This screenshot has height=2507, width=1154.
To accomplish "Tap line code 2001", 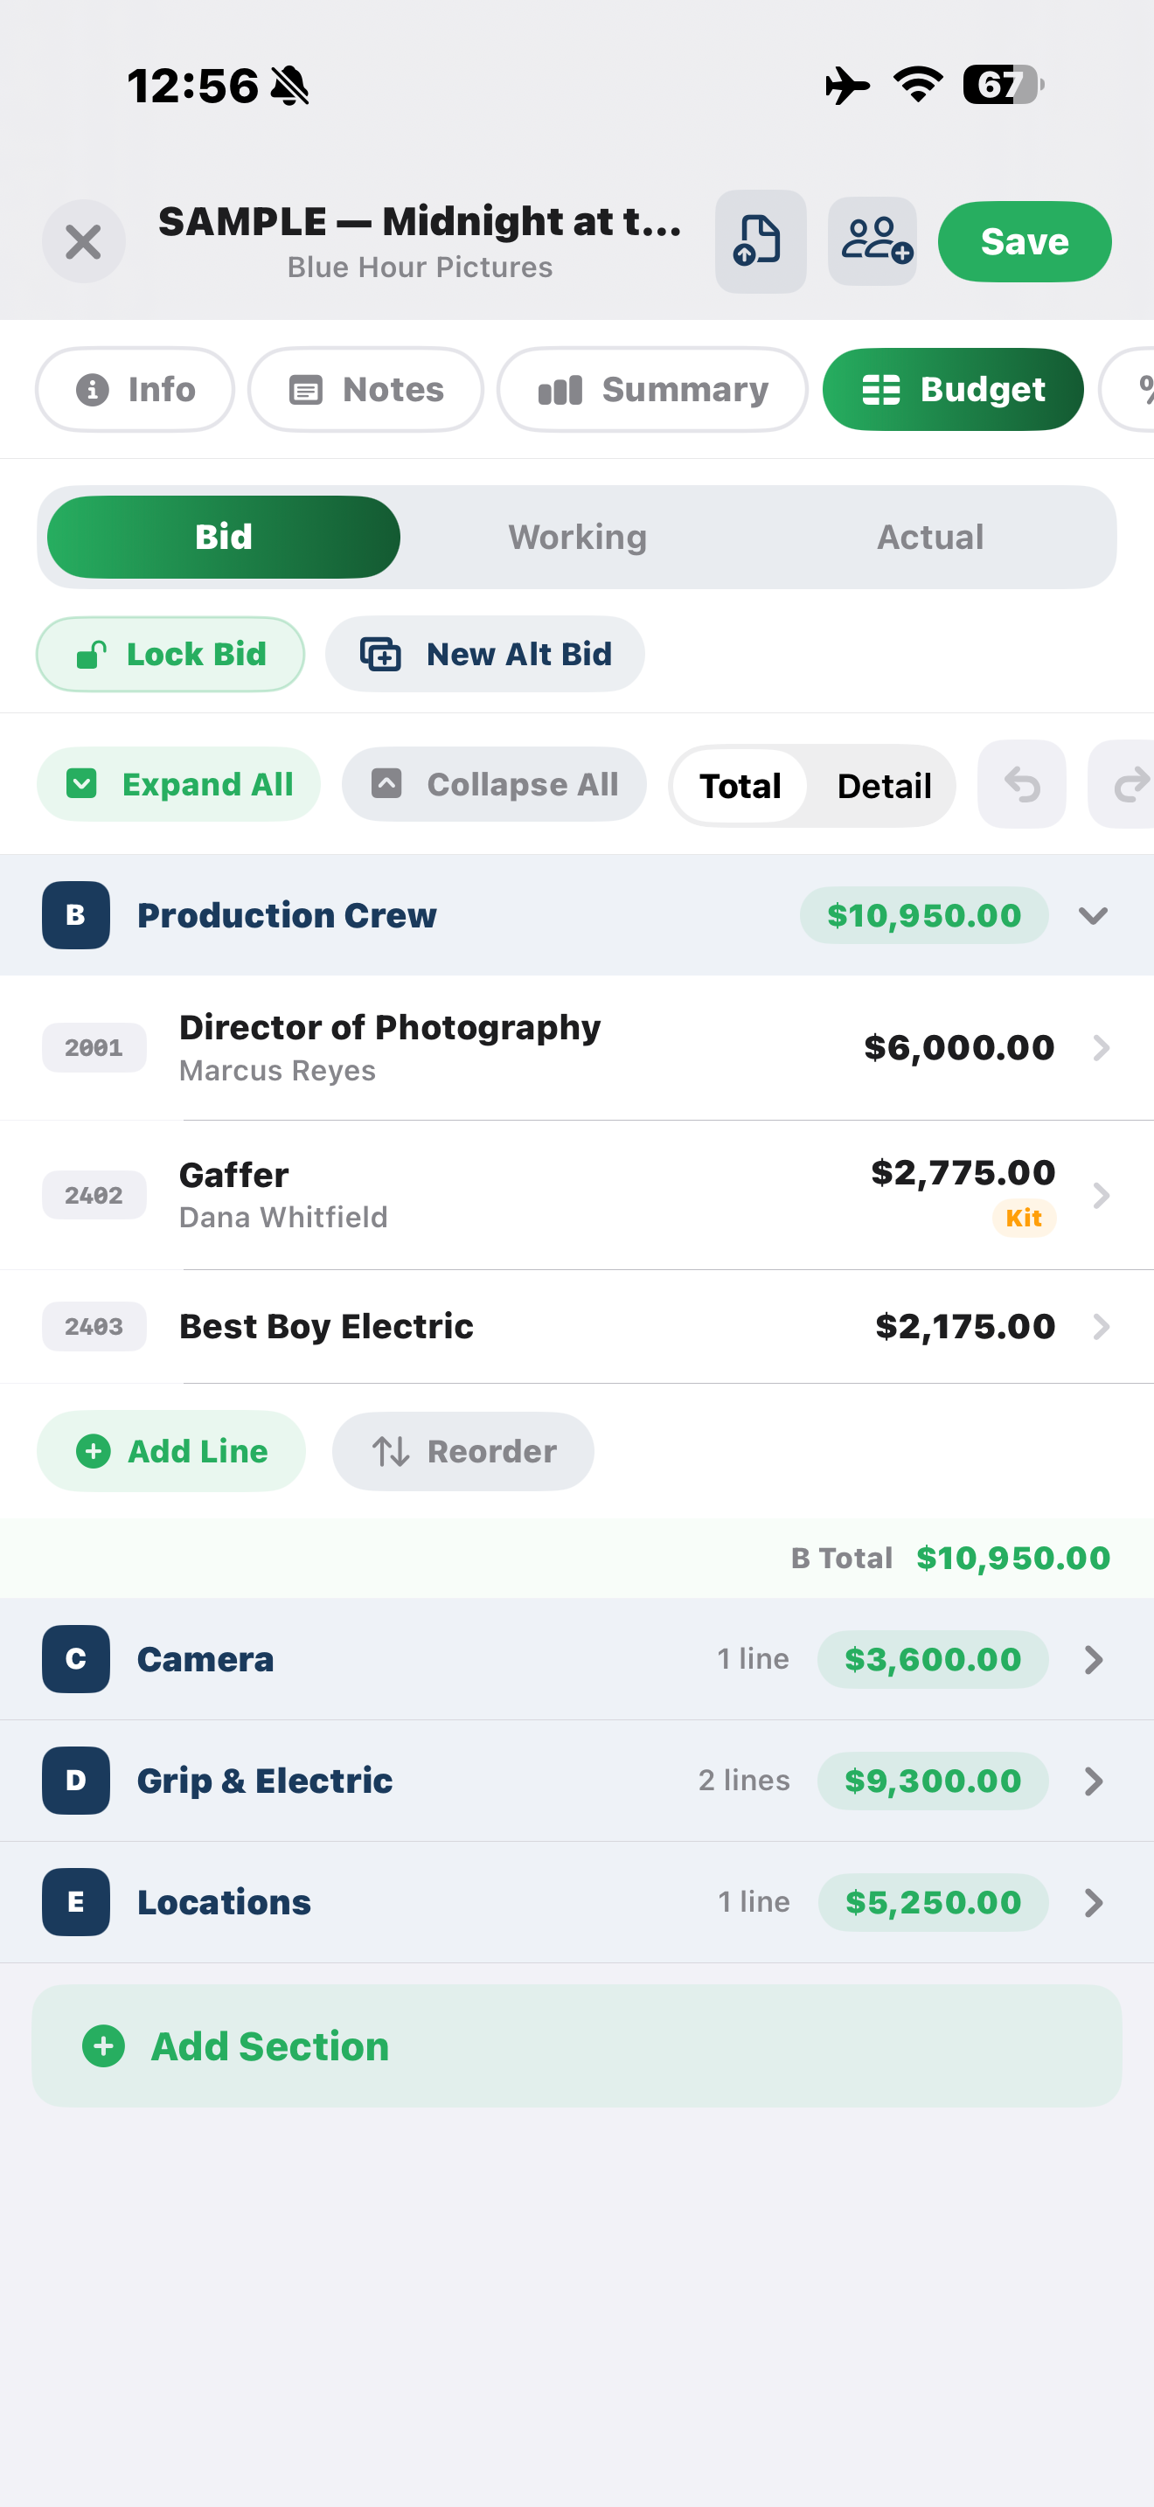I will tap(94, 1048).
